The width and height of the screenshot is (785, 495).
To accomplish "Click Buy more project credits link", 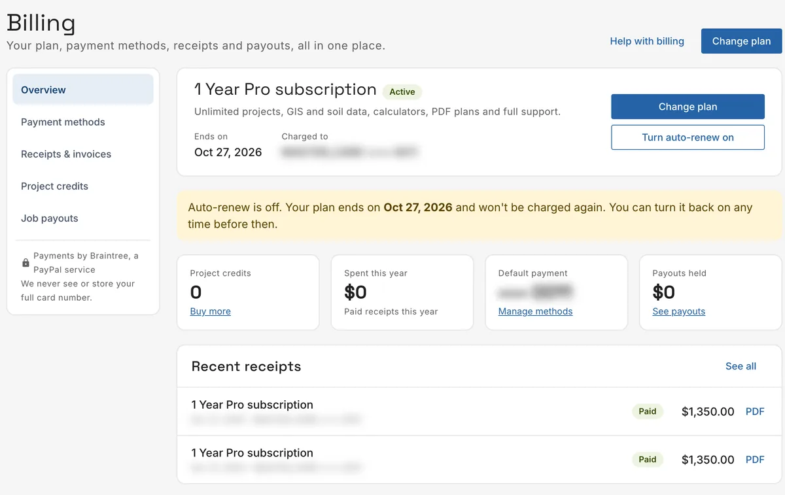I will [x=210, y=311].
